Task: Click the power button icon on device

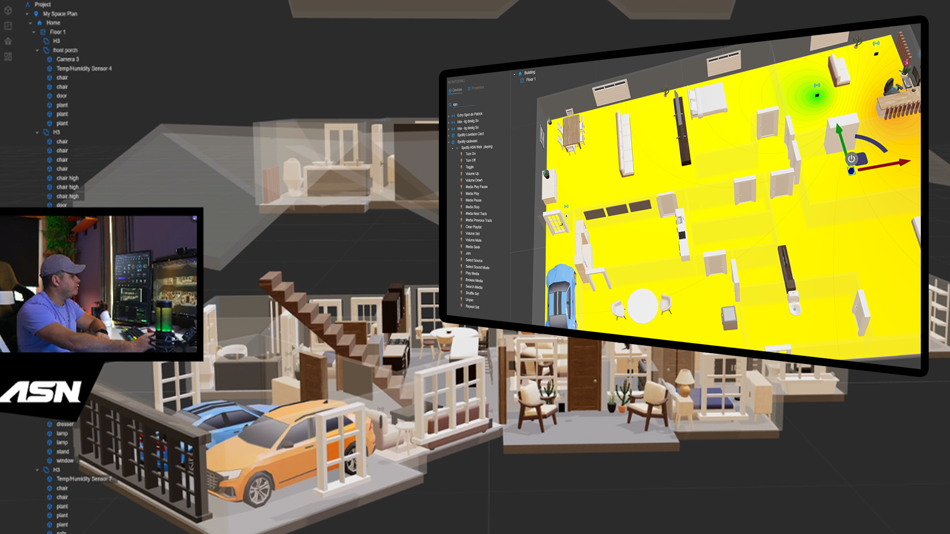Action: click(x=851, y=159)
